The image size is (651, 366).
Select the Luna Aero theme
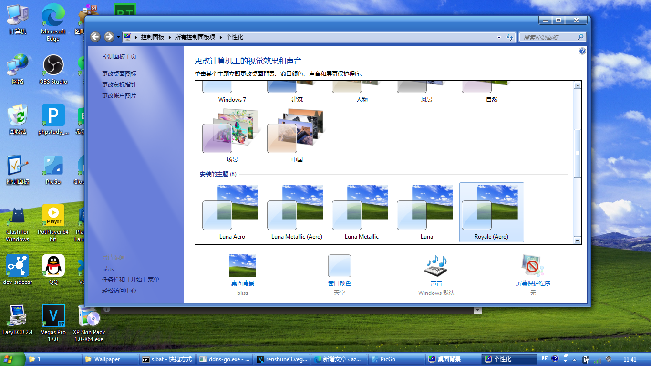pyautogui.click(x=232, y=212)
